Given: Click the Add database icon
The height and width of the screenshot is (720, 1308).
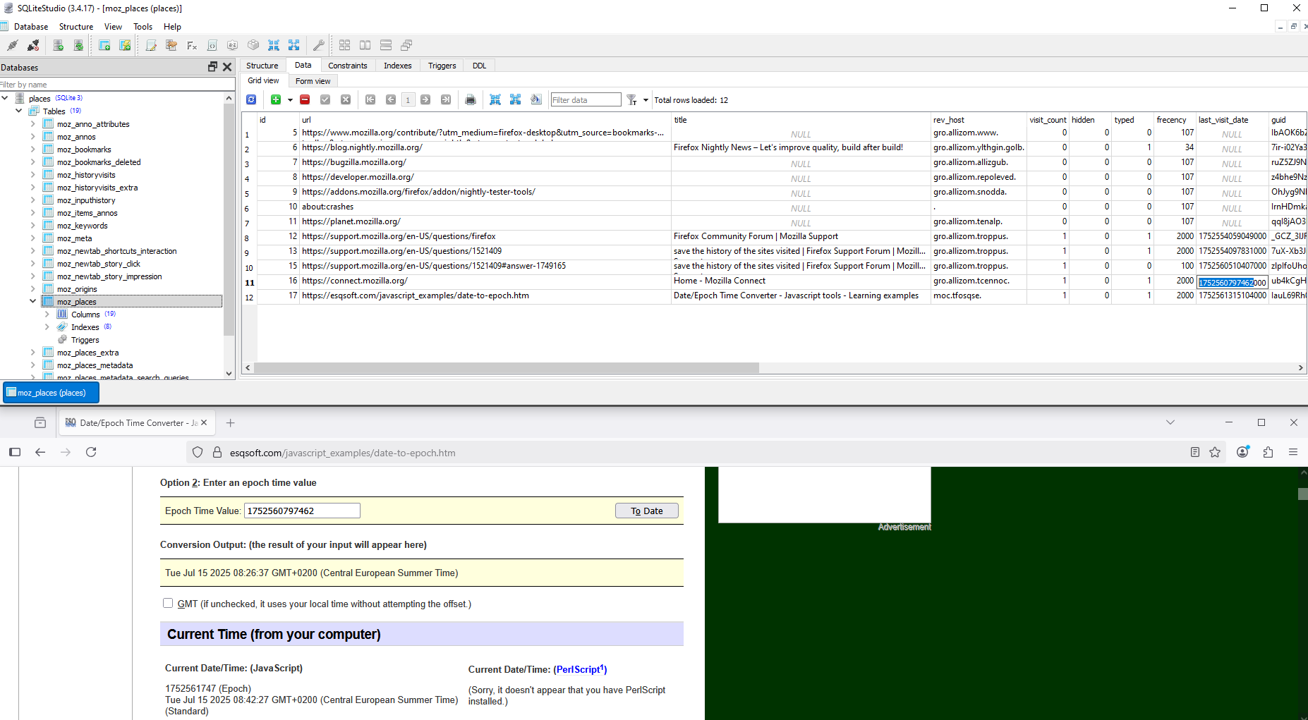Looking at the screenshot, I should pos(59,45).
